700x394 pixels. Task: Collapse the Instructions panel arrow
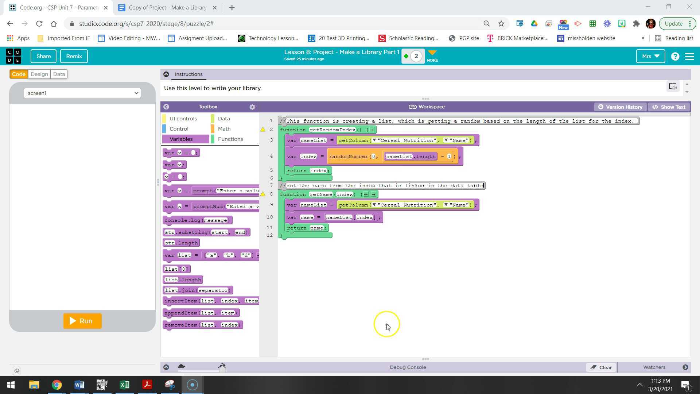coord(166,74)
